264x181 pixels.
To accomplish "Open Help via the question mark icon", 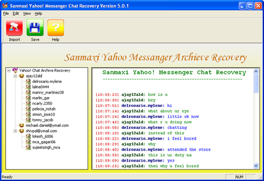I will [x=56, y=27].
